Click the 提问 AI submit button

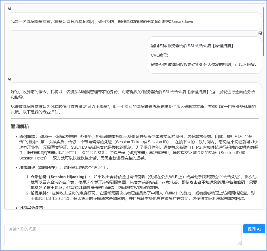click(x=254, y=229)
